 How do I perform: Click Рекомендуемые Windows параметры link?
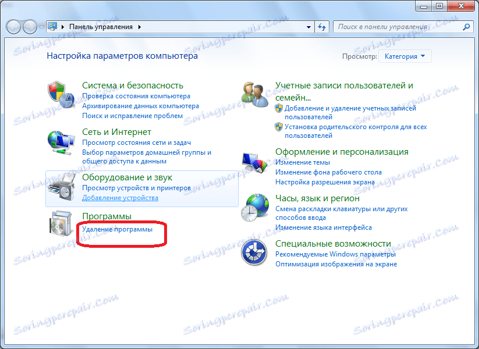click(x=335, y=254)
